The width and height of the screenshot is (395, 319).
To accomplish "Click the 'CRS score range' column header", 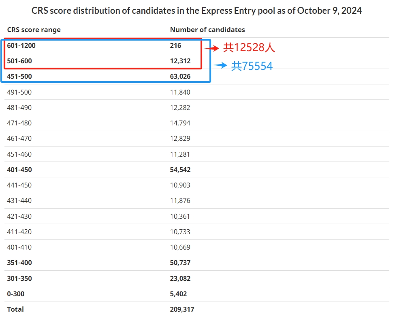I will [x=34, y=30].
